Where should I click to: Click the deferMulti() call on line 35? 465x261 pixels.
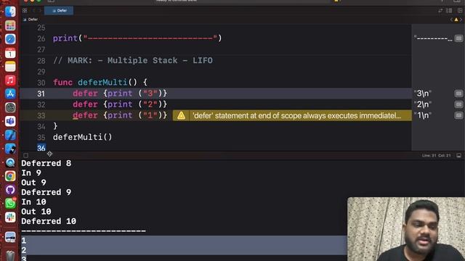82,137
